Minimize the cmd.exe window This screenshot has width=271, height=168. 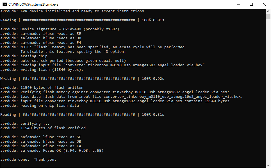point(239,4)
